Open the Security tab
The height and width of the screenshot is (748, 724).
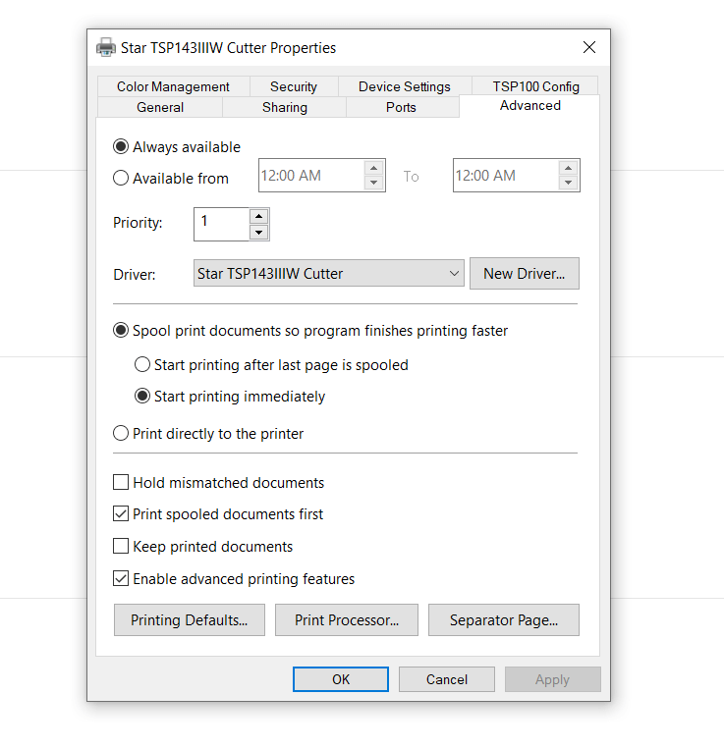[294, 86]
